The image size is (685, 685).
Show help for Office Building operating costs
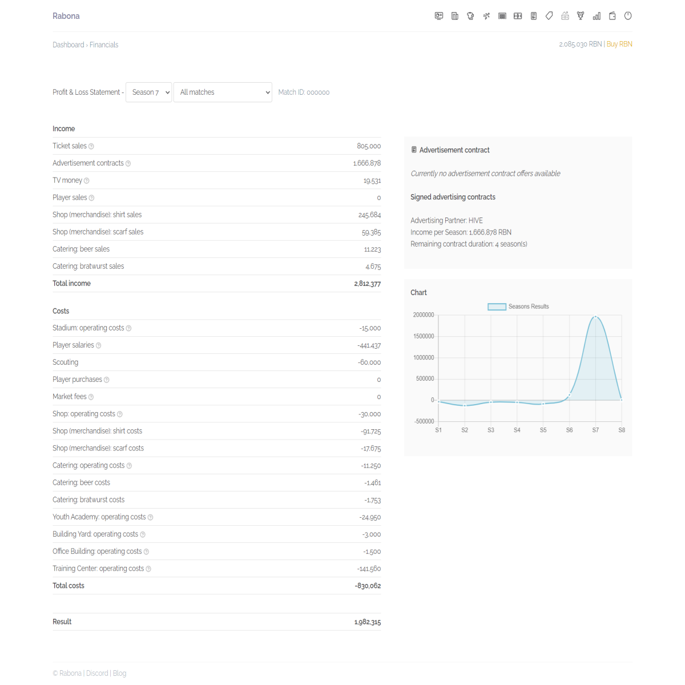[146, 552]
